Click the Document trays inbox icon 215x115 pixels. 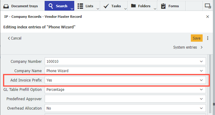[x=6, y=6]
